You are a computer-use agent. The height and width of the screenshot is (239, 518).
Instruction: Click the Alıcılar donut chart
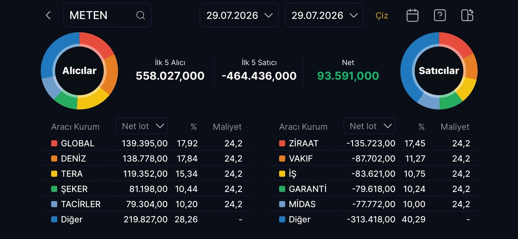point(79,71)
